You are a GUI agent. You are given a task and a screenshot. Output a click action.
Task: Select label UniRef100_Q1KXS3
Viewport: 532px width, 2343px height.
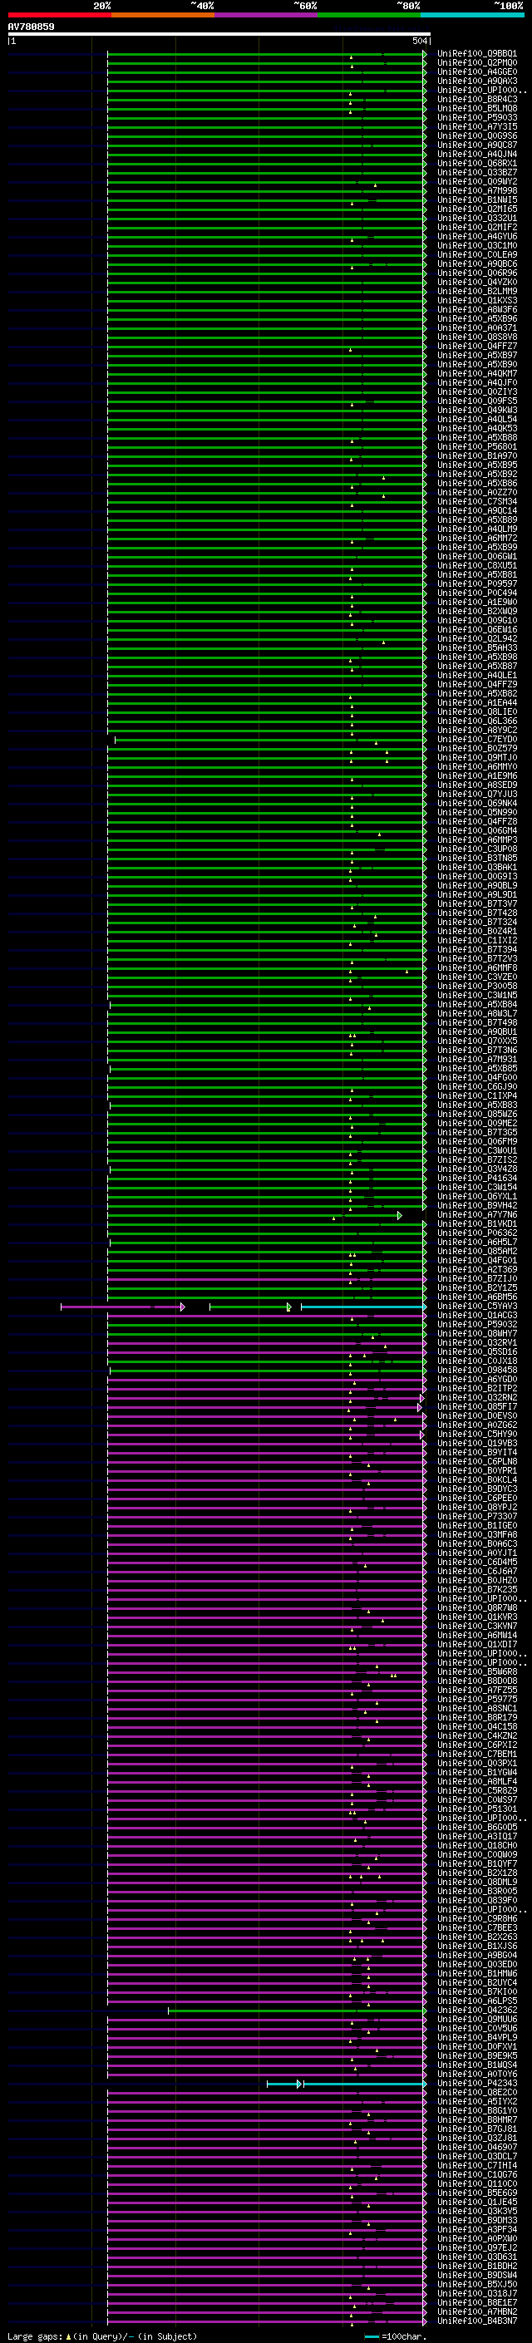476,300
